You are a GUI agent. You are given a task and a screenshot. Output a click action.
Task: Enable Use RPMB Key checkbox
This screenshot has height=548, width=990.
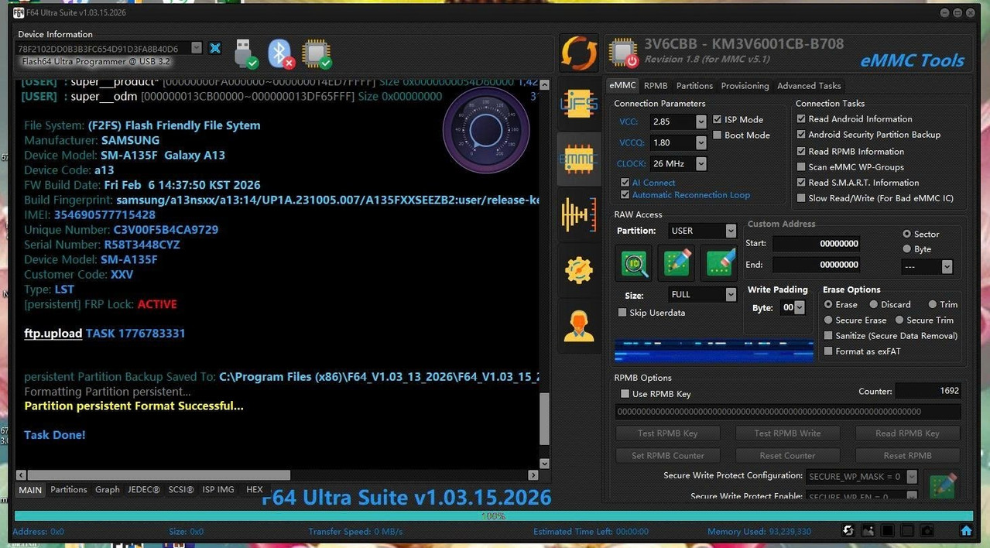(x=625, y=394)
